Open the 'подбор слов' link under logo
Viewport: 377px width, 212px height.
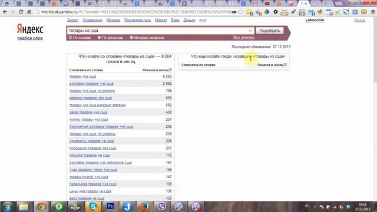pos(30,38)
